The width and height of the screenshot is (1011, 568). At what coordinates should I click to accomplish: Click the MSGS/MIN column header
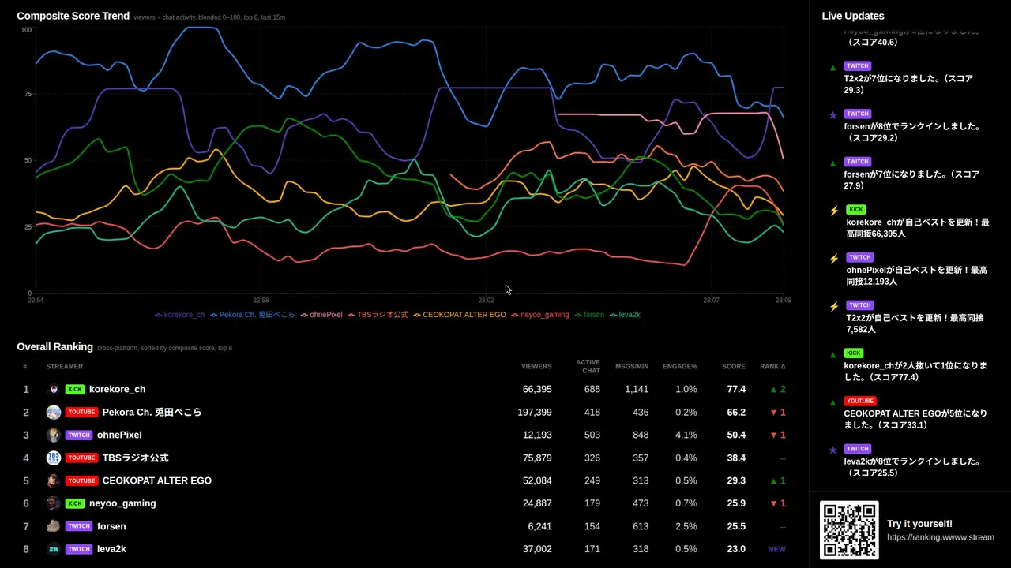631,367
